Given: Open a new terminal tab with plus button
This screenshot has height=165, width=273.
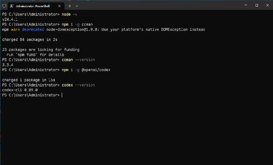Looking at the screenshot, I should pyautogui.click(x=70, y=6).
